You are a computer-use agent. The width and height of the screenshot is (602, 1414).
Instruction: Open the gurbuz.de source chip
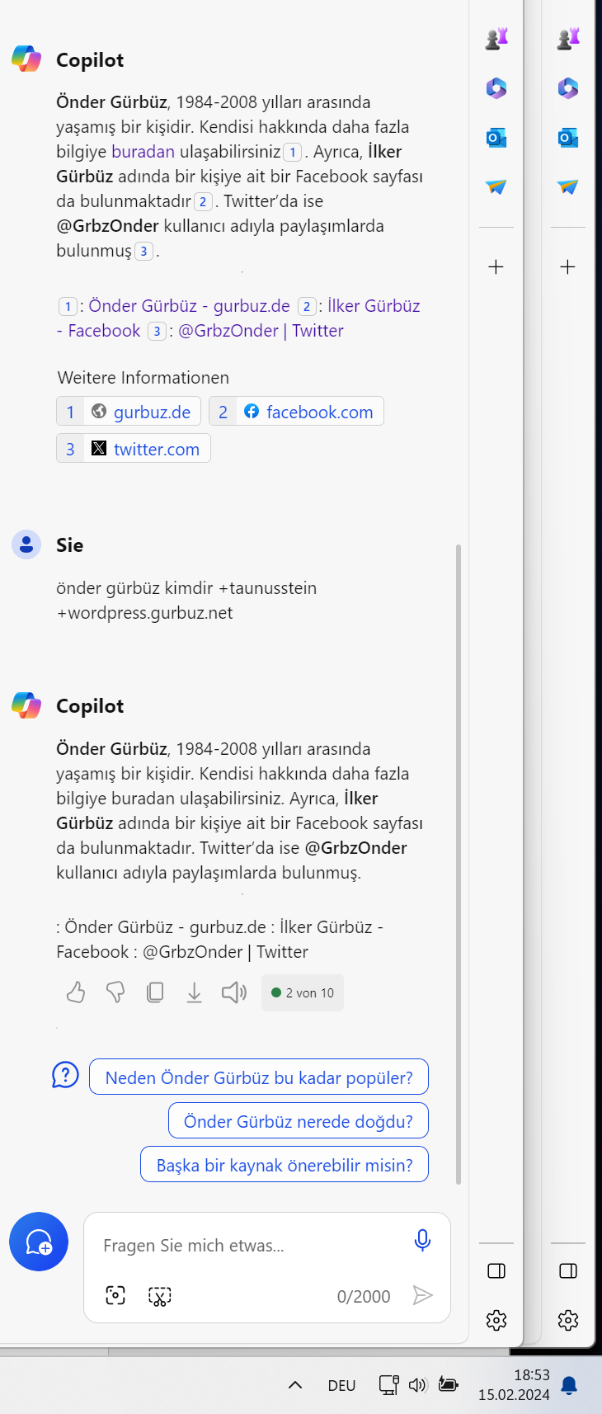click(x=129, y=412)
